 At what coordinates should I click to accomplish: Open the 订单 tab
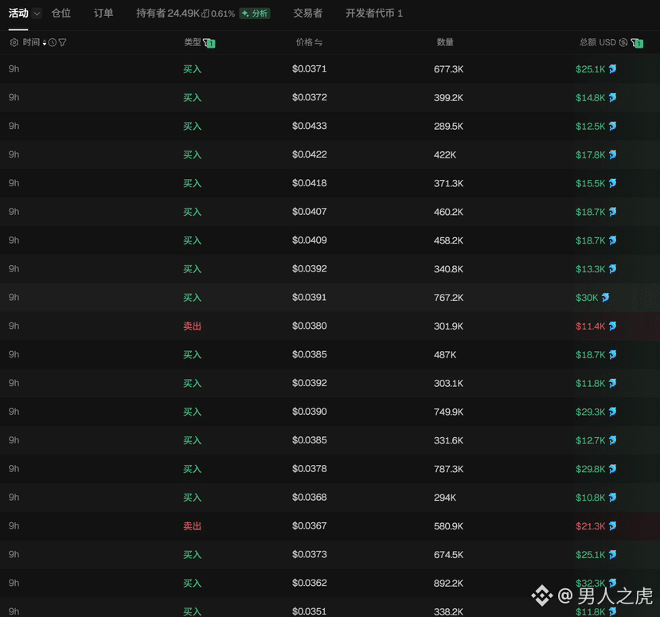point(103,14)
